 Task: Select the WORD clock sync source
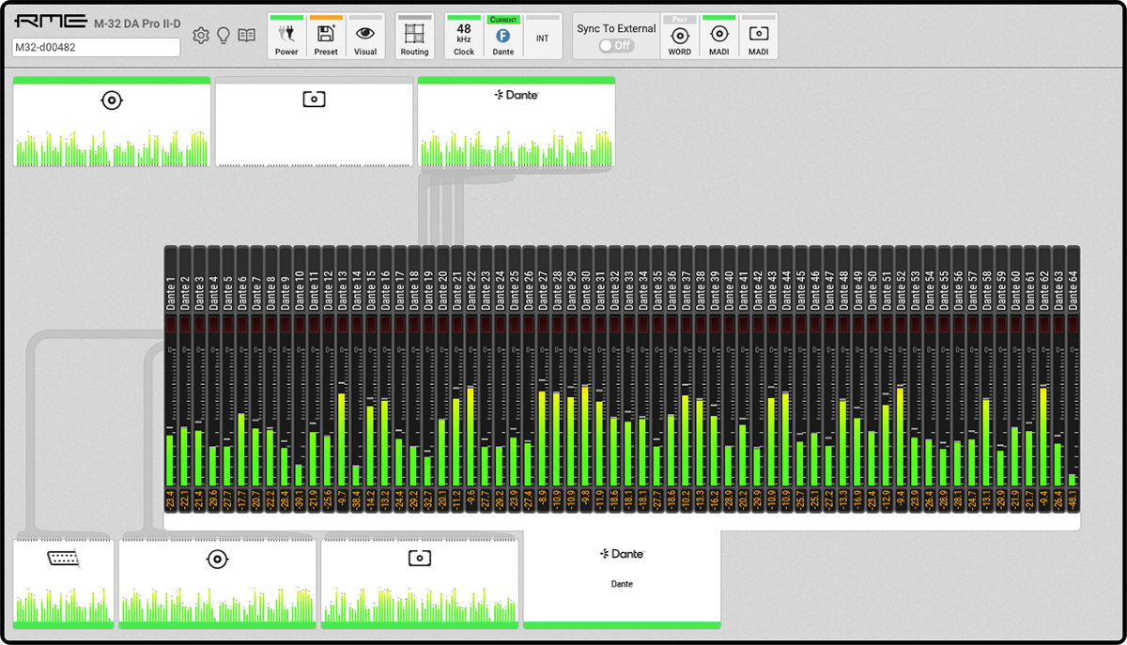680,37
